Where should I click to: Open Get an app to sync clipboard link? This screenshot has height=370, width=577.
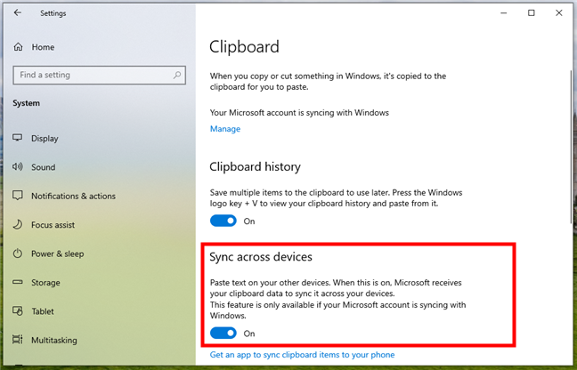[x=302, y=355]
